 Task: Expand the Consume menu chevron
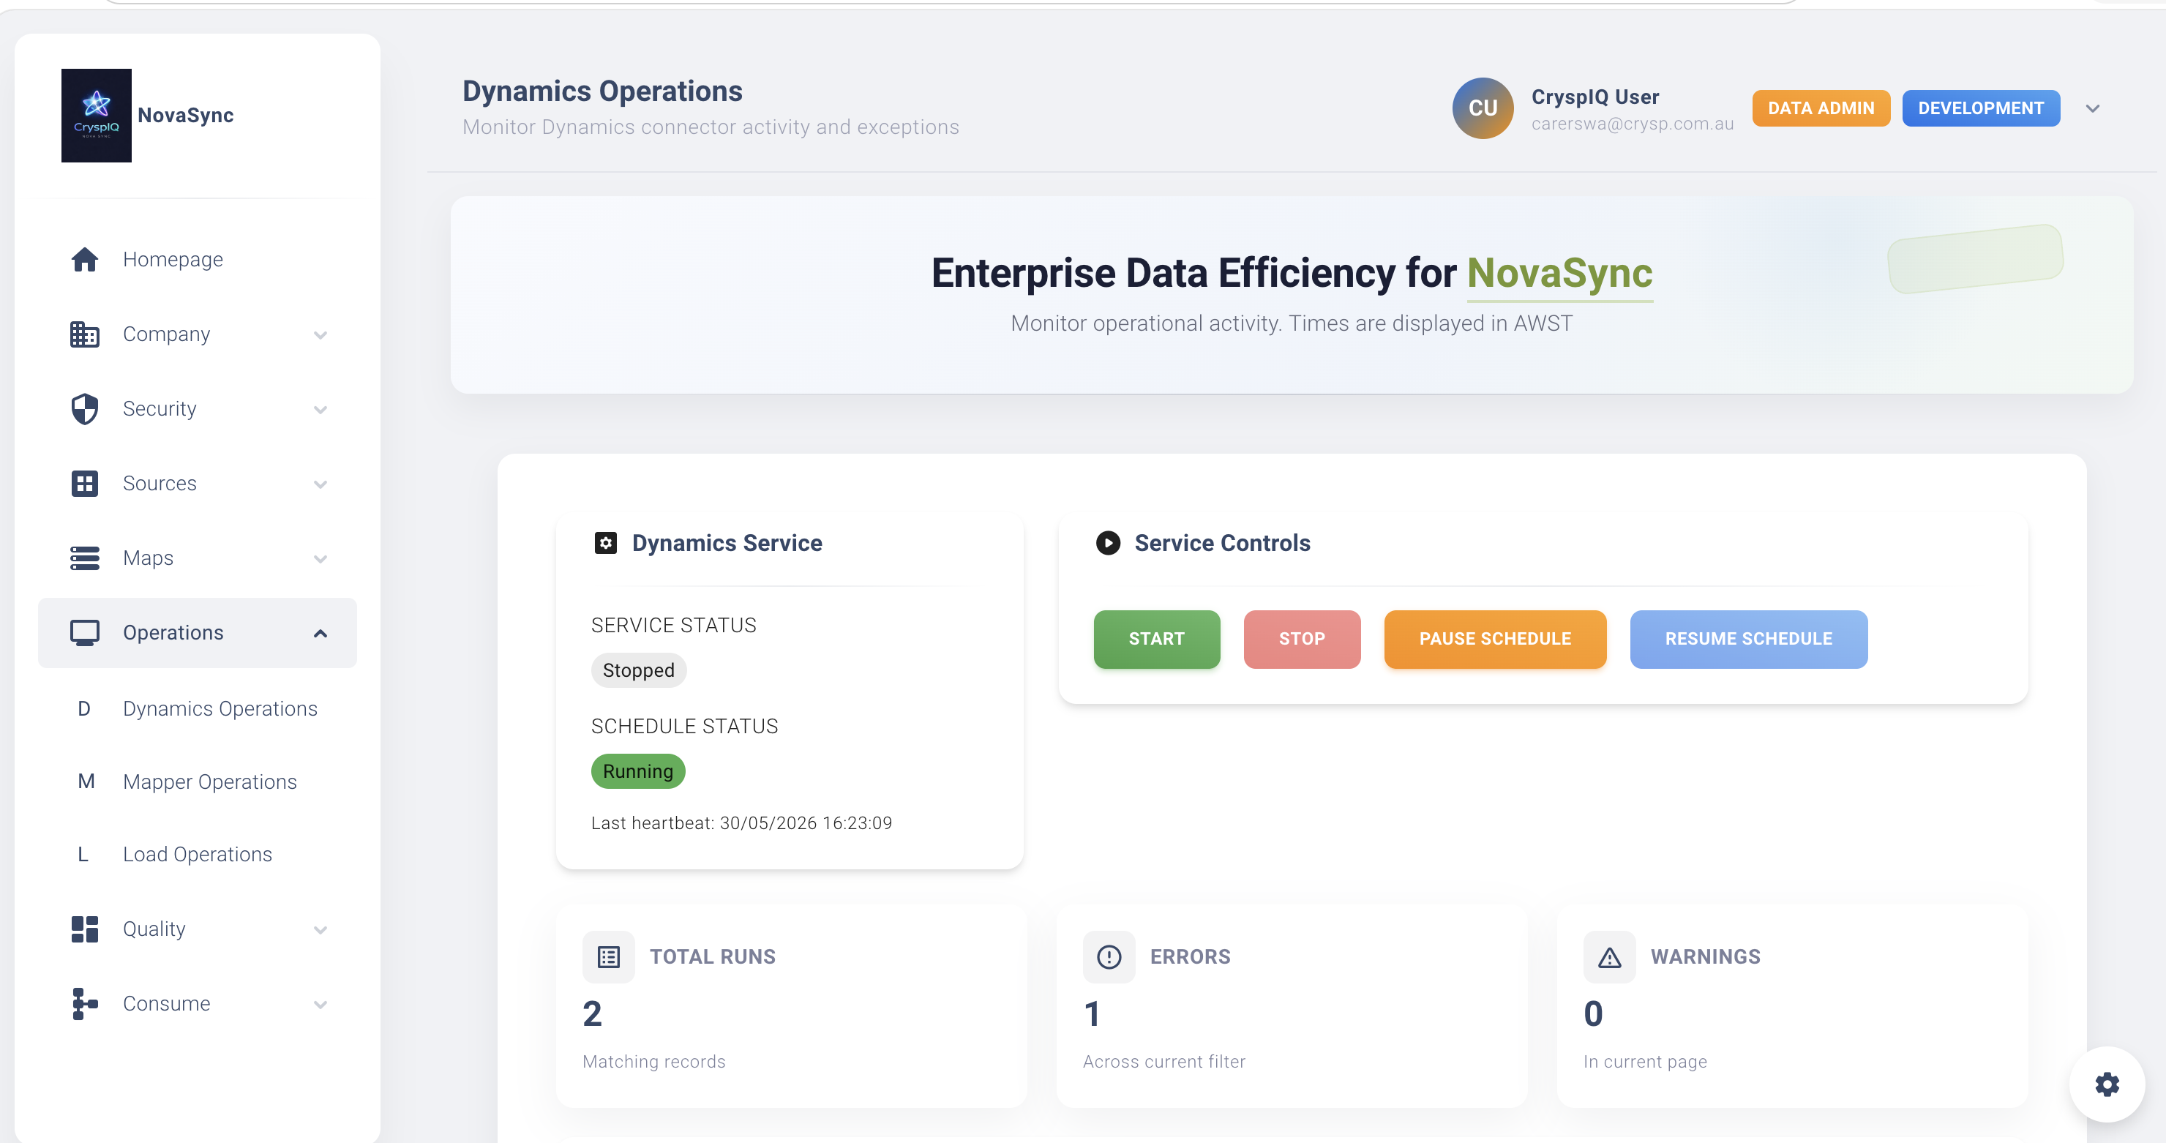[x=321, y=1005]
